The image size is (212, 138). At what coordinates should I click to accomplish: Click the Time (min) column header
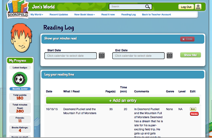pyautogui.click(x=124, y=89)
